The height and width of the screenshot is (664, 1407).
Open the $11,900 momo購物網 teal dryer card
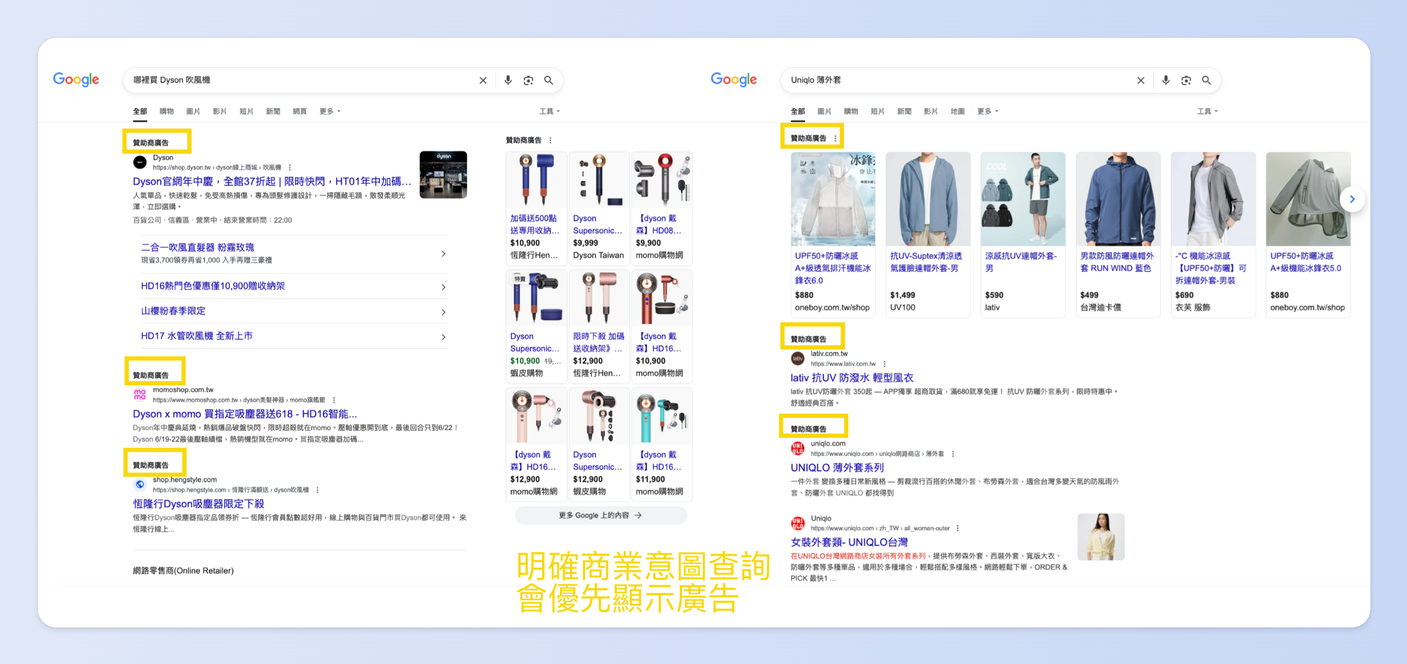pos(662,444)
